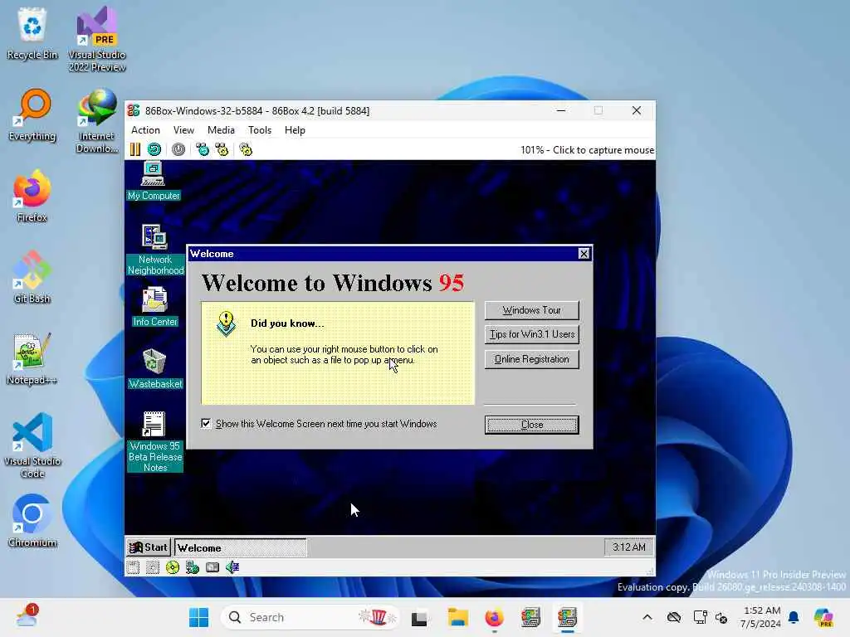Viewport: 850px width, 637px height.
Task: Click second floppy drive status bar icon
Action: coord(153,567)
